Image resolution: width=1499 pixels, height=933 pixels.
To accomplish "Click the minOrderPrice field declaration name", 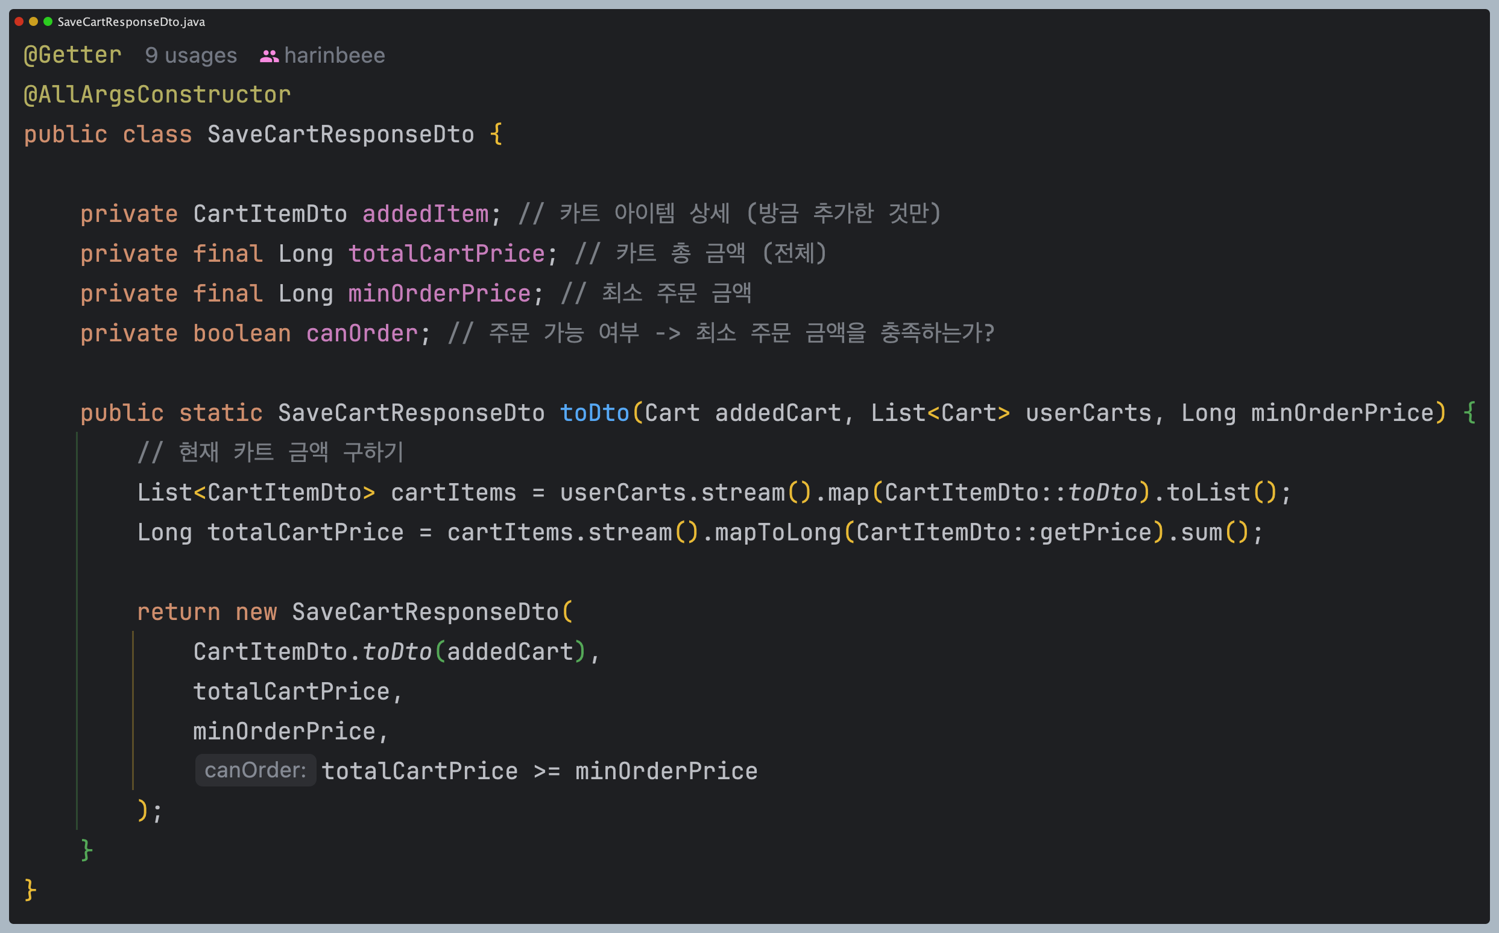I will [x=439, y=294].
